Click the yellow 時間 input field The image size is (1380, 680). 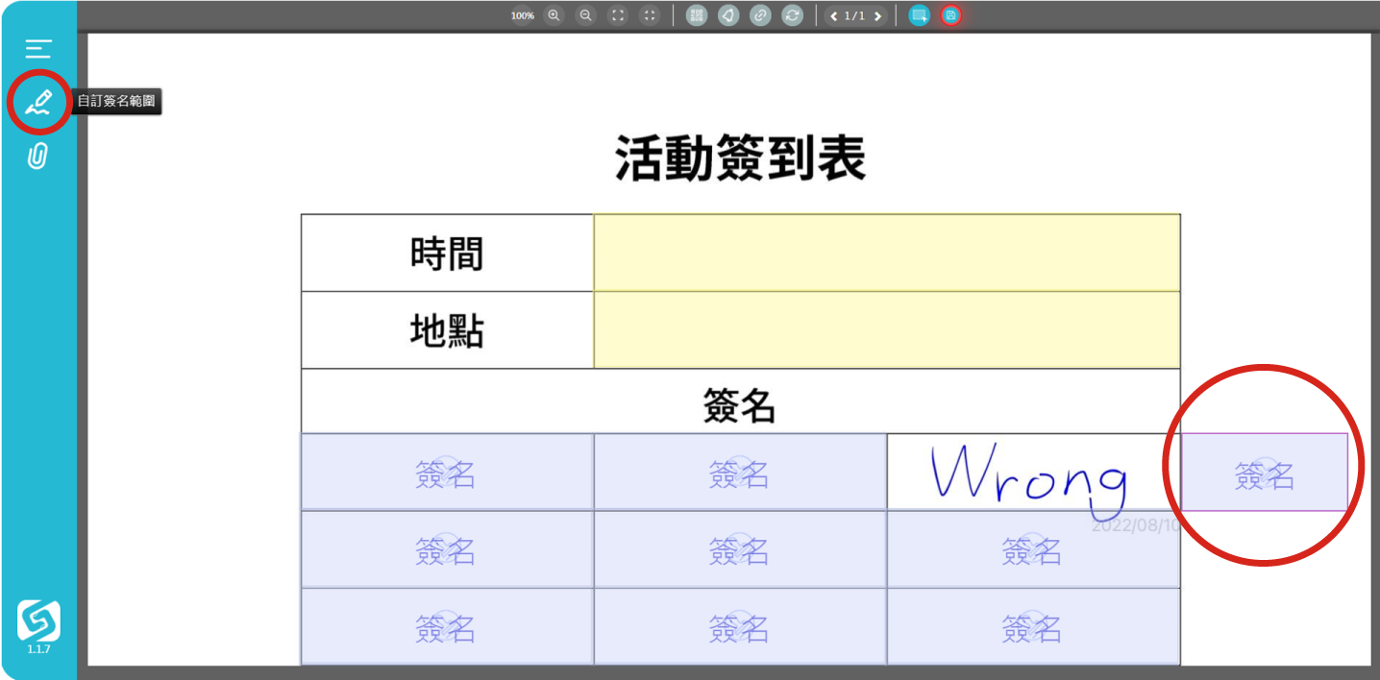point(886,254)
